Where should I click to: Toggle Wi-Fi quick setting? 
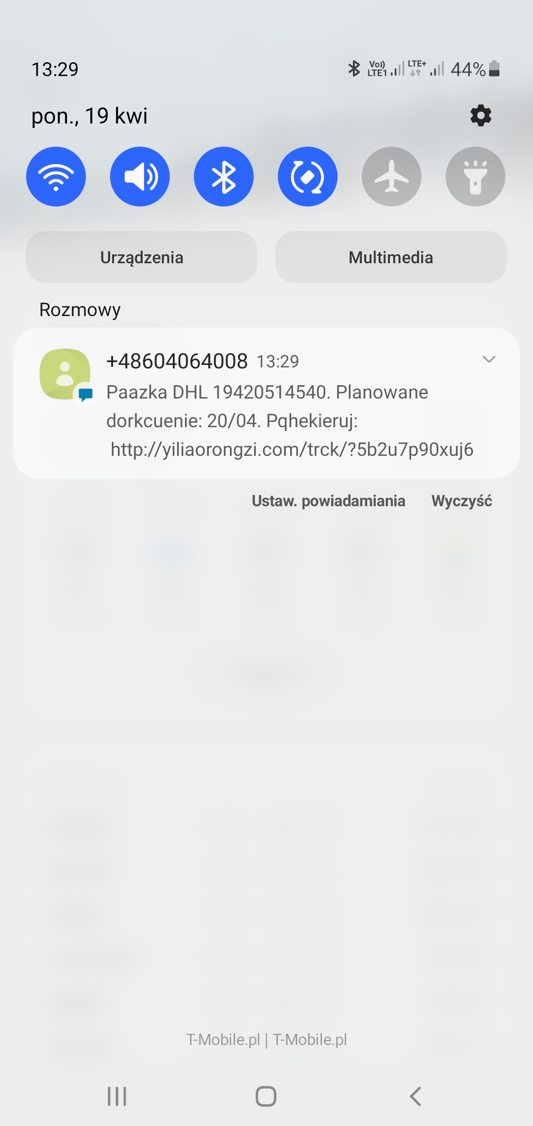(x=56, y=176)
